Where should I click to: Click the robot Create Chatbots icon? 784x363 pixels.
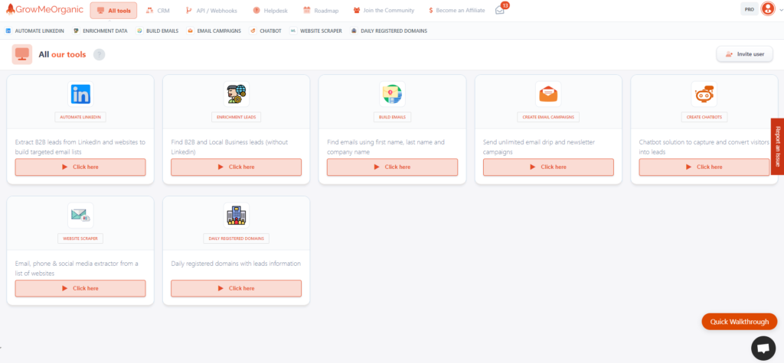704,94
